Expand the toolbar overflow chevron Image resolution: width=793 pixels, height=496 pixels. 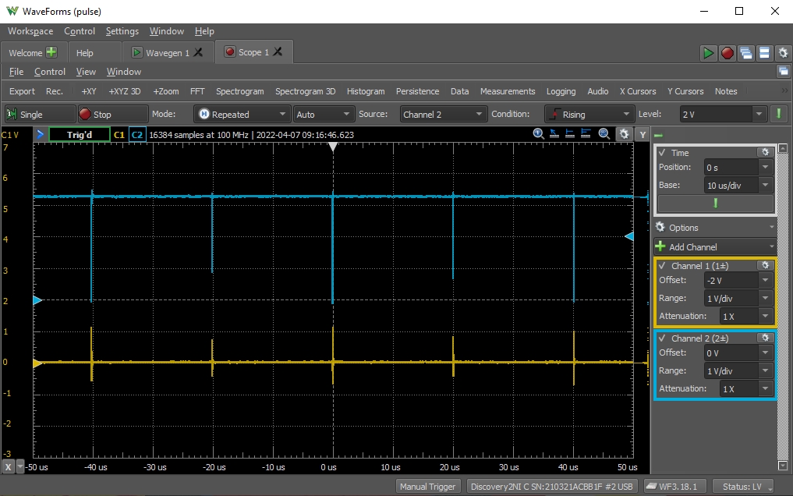[x=784, y=90]
